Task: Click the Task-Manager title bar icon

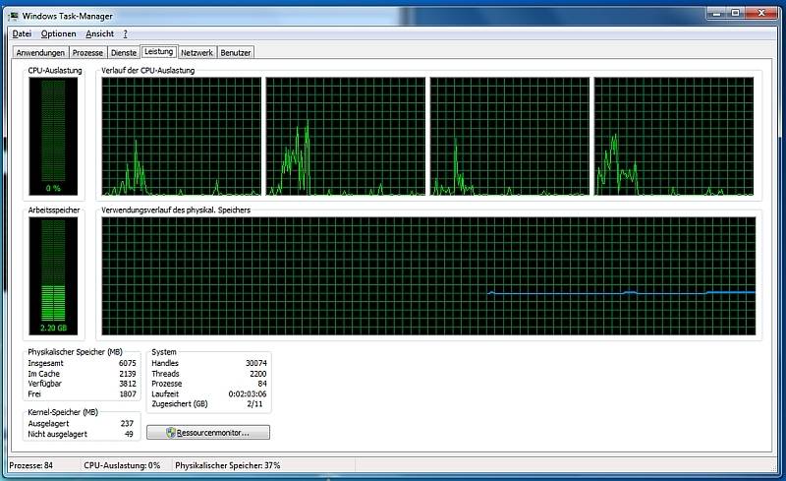Action: (x=14, y=16)
